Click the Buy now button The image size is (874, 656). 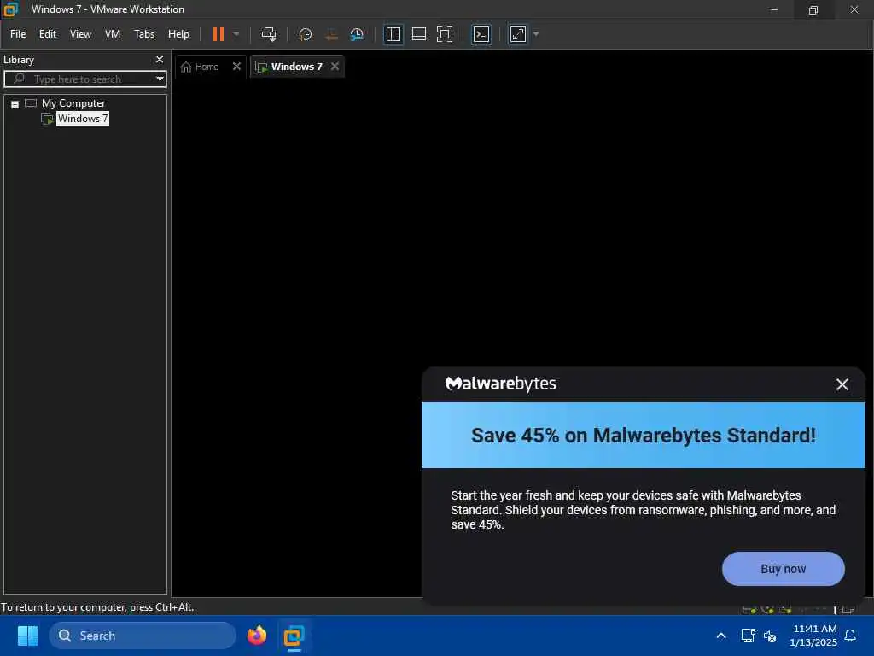[x=784, y=569]
